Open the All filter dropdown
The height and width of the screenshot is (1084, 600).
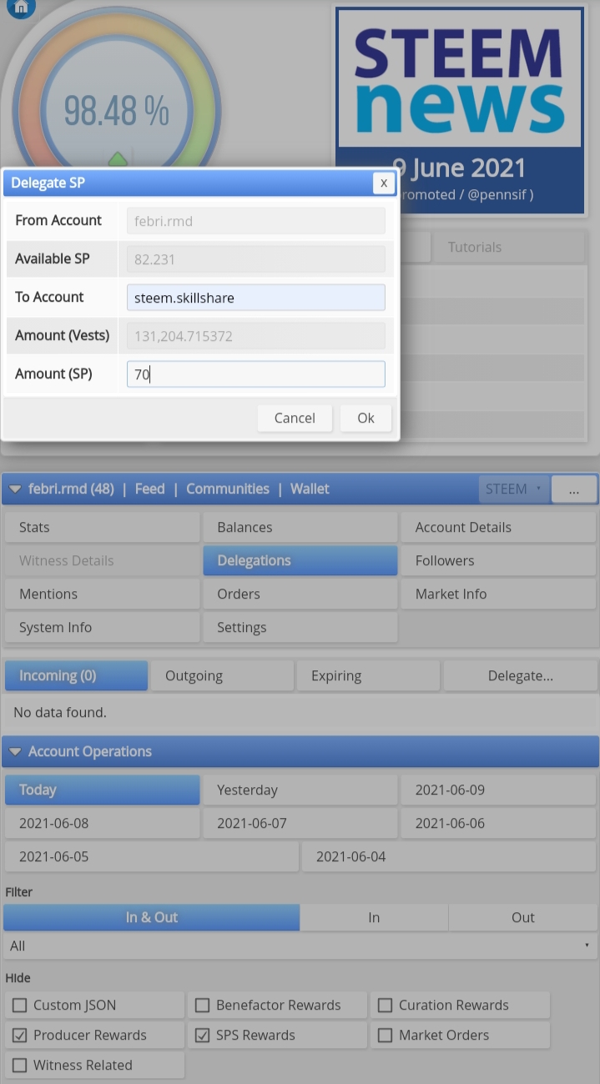click(300, 946)
